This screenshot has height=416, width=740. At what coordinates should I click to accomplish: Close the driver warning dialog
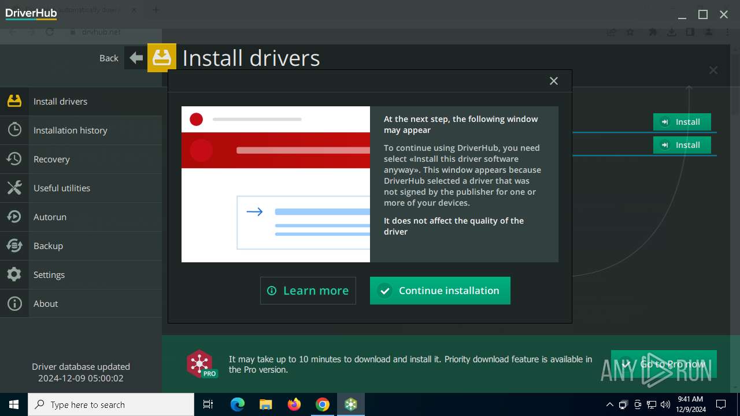click(x=554, y=81)
